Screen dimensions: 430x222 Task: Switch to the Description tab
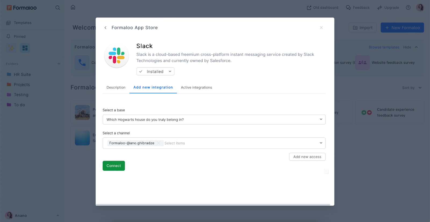pyautogui.click(x=116, y=87)
